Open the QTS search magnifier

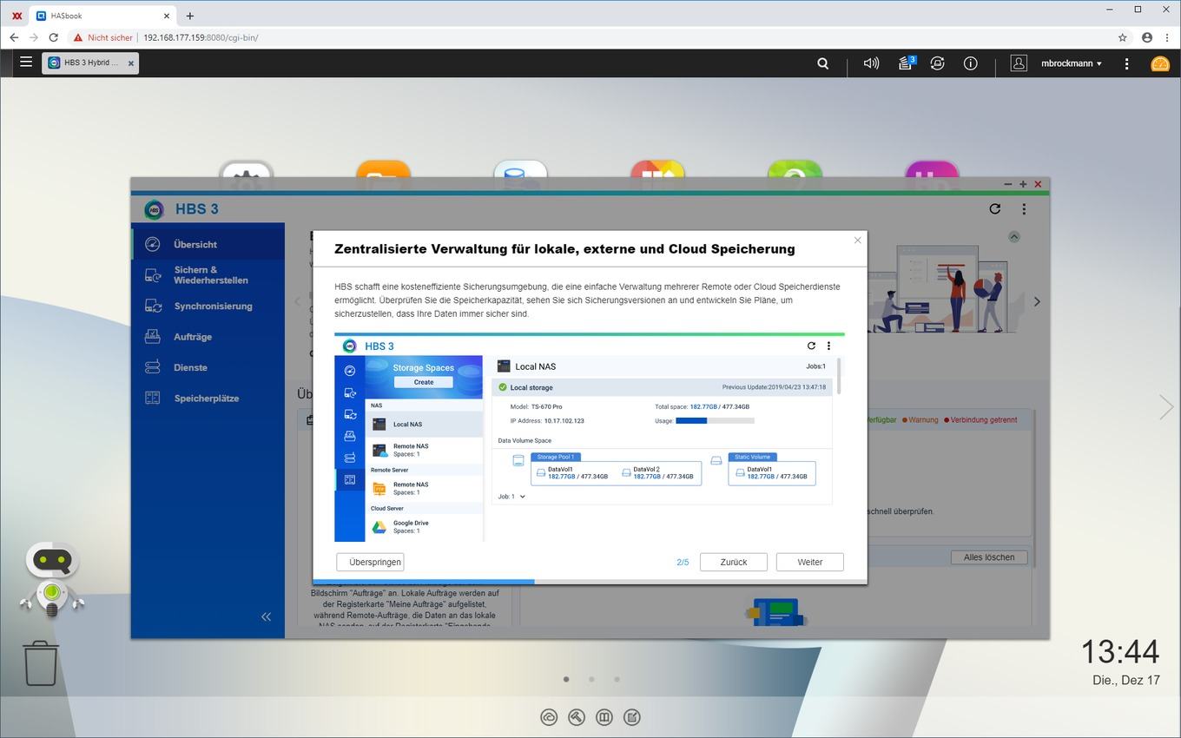coord(823,63)
